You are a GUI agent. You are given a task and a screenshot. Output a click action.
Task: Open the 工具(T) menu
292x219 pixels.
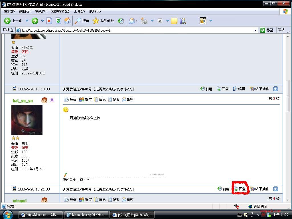79,11
